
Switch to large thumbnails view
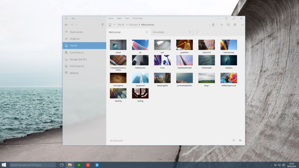tap(240, 140)
